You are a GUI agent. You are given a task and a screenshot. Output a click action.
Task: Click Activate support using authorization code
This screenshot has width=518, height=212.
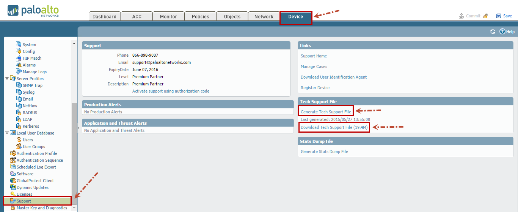point(171,91)
